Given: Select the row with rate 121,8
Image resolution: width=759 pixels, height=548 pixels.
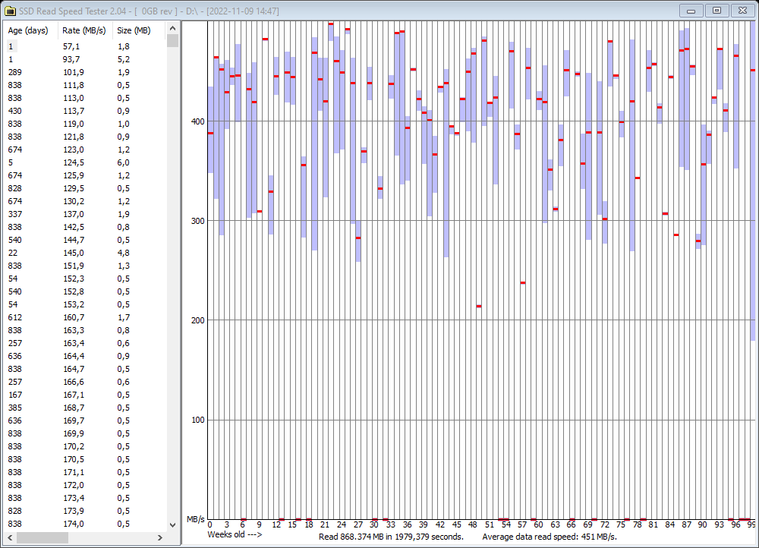Looking at the screenshot, I should click(85, 137).
